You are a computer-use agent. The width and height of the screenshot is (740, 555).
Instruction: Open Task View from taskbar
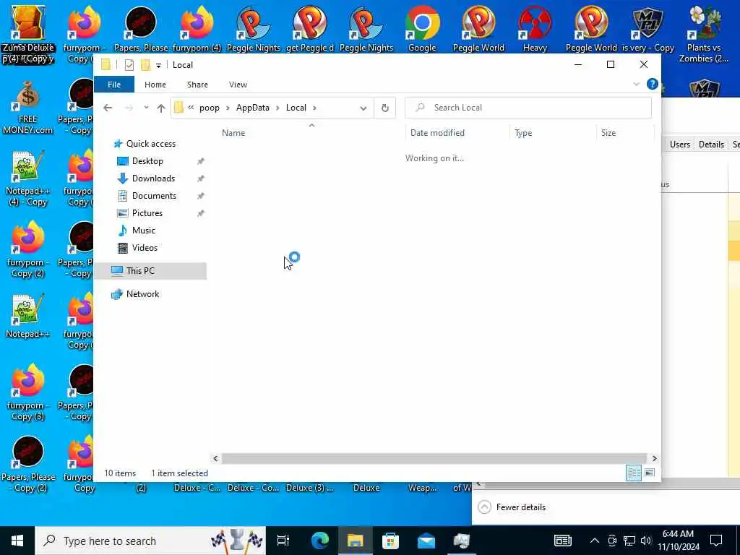283,541
